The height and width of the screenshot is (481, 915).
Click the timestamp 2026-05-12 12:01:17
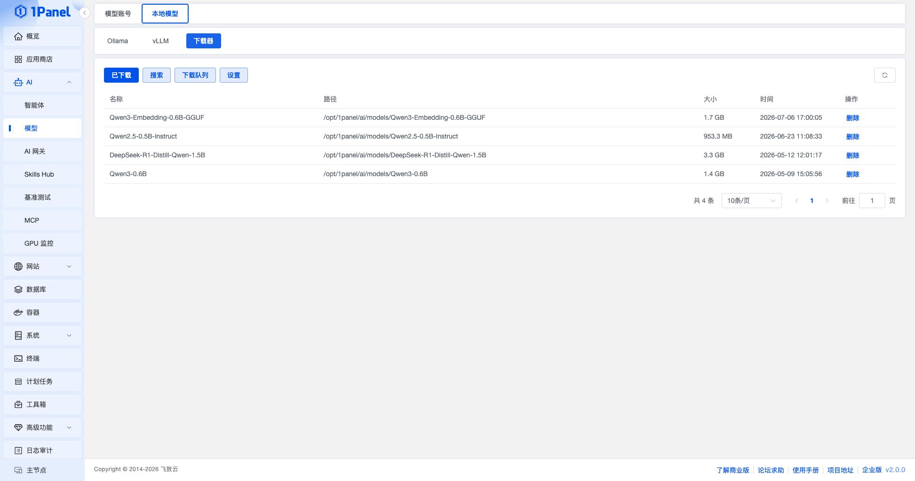(x=791, y=155)
